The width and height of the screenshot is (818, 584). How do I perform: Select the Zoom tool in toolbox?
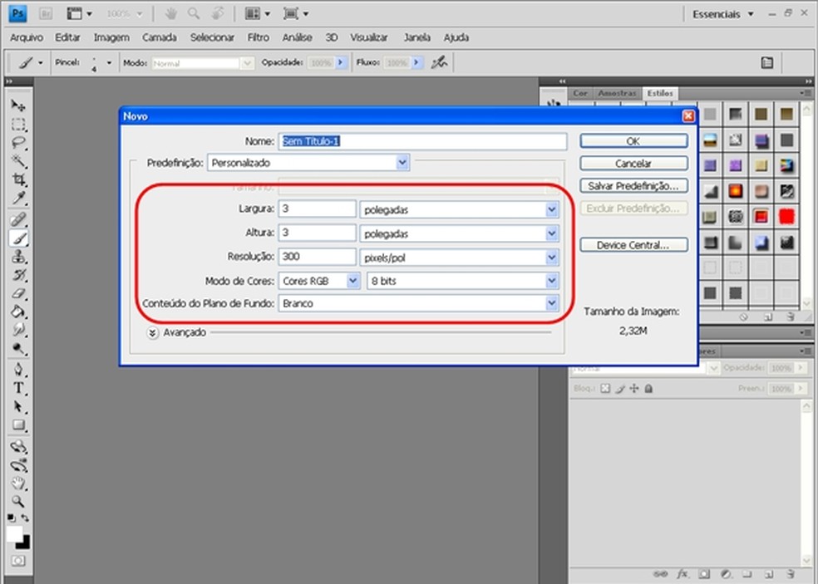pos(18,501)
